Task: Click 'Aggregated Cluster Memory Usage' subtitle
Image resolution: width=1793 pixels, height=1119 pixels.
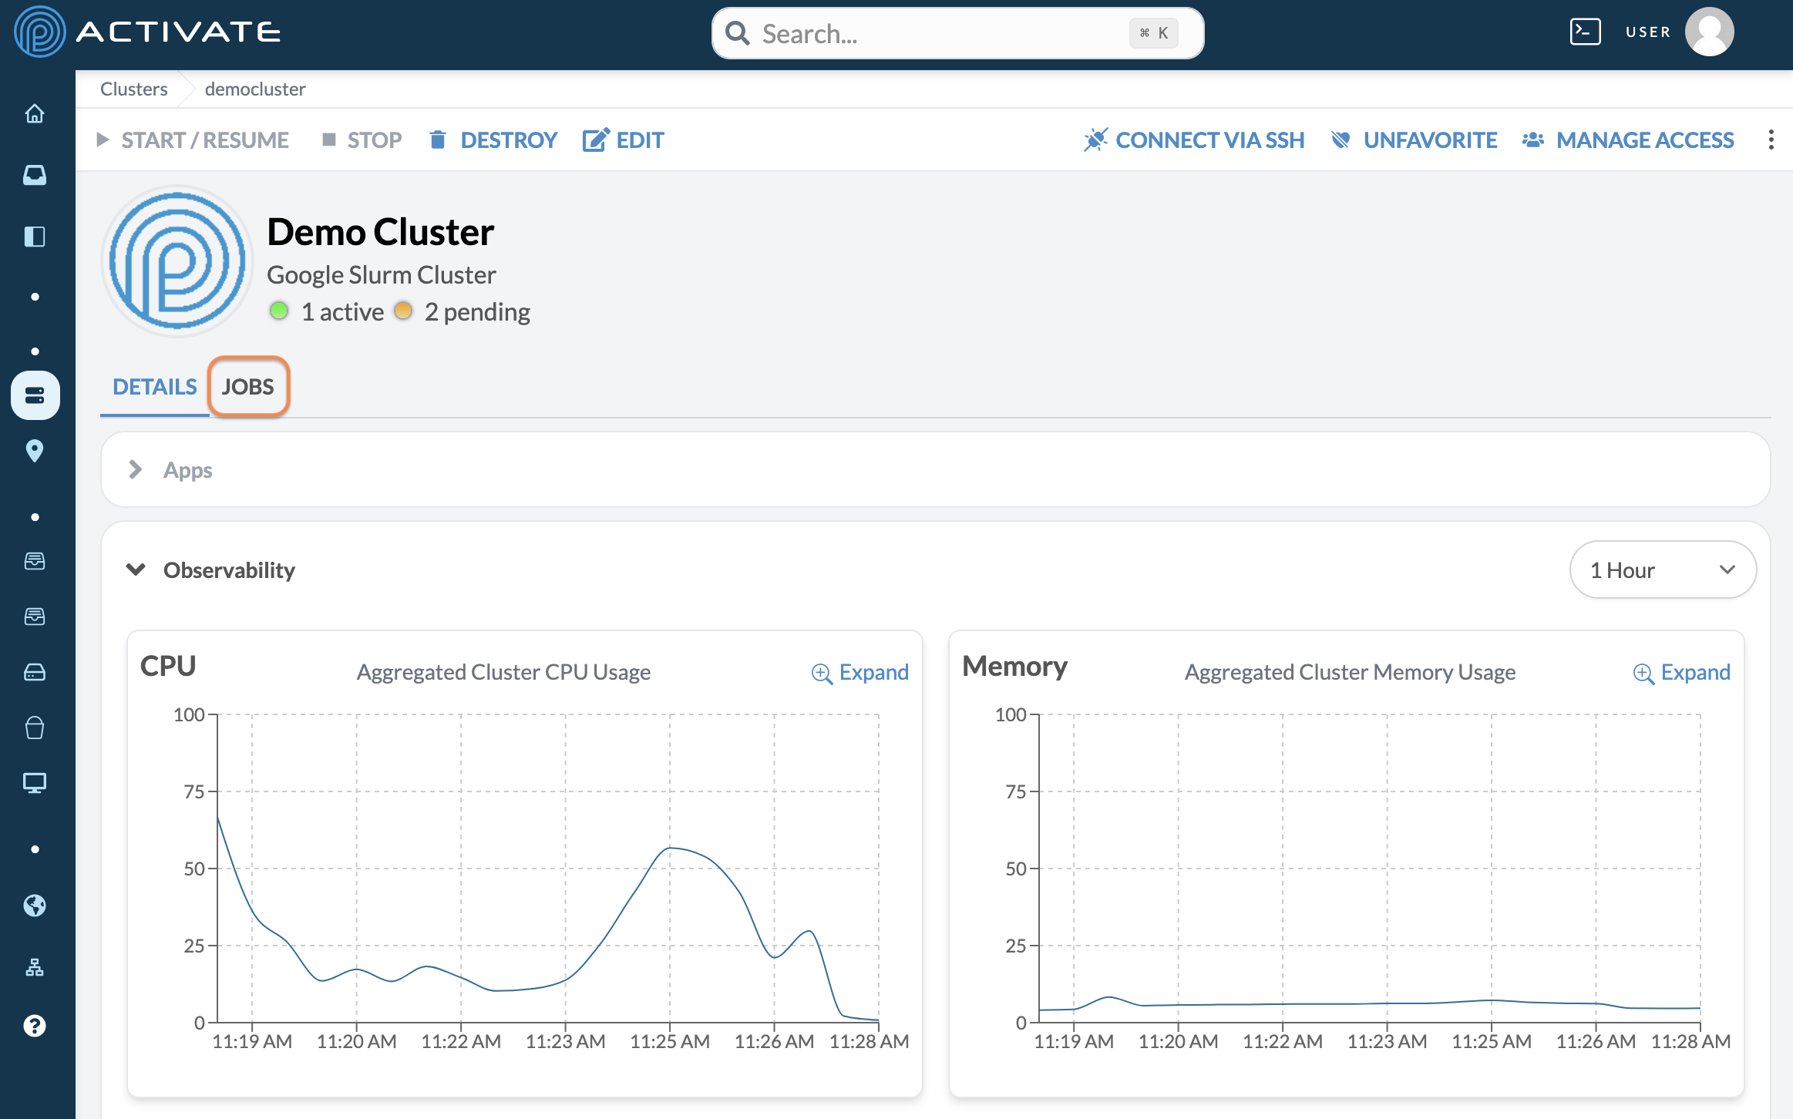Action: [x=1350, y=672]
